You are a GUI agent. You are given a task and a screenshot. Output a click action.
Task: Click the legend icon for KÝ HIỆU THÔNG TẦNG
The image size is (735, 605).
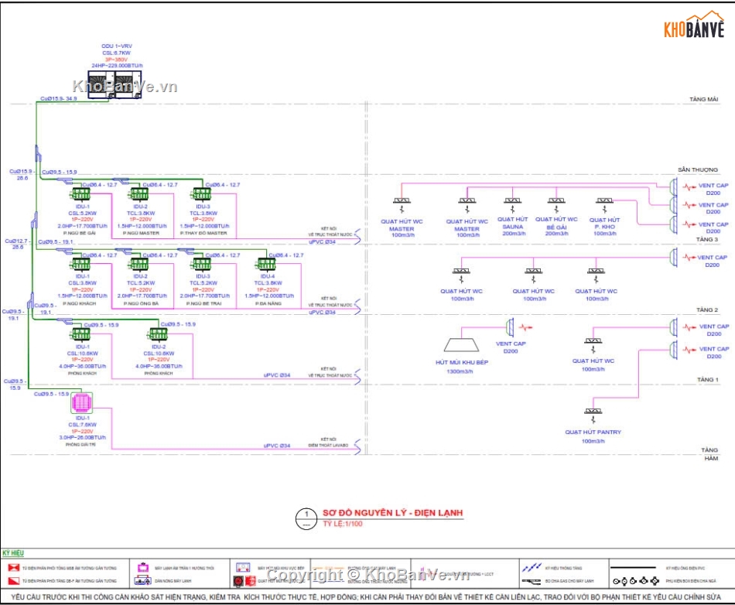tap(532, 568)
